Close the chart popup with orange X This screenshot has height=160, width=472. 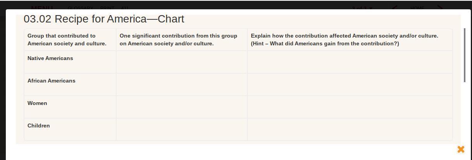click(x=461, y=149)
